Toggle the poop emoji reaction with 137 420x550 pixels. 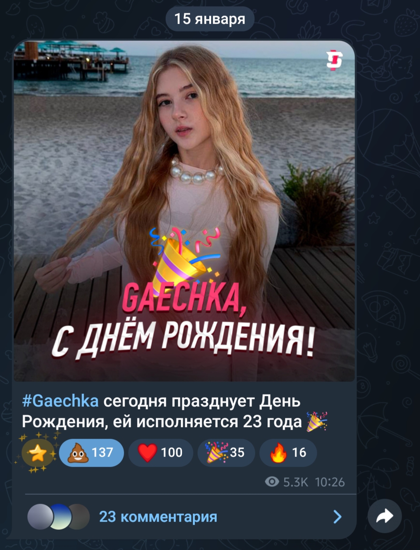tap(91, 452)
